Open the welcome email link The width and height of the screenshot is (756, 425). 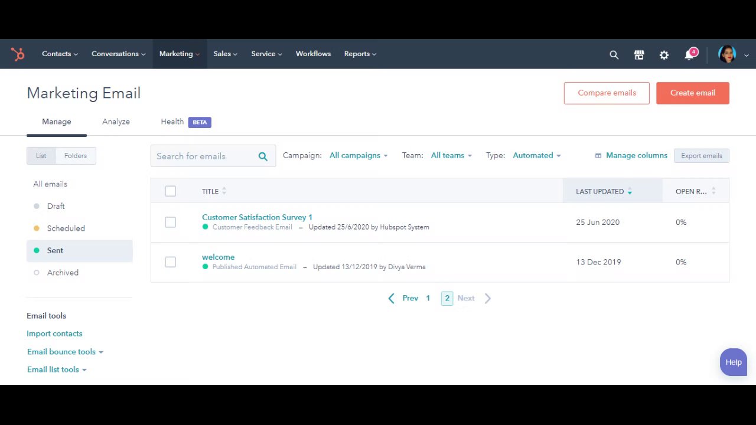(x=218, y=257)
